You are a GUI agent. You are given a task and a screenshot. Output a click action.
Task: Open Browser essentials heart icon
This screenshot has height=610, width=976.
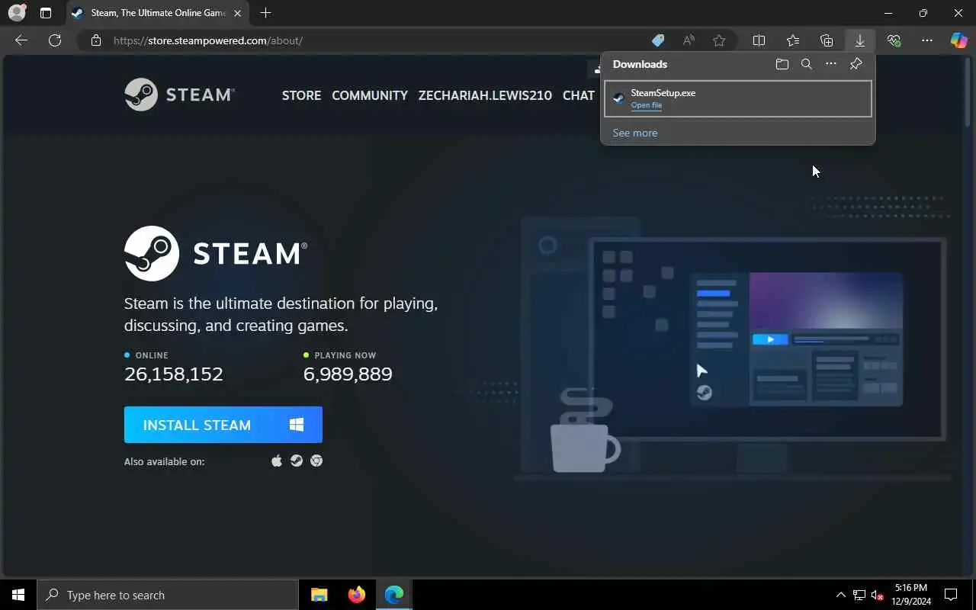[894, 40]
